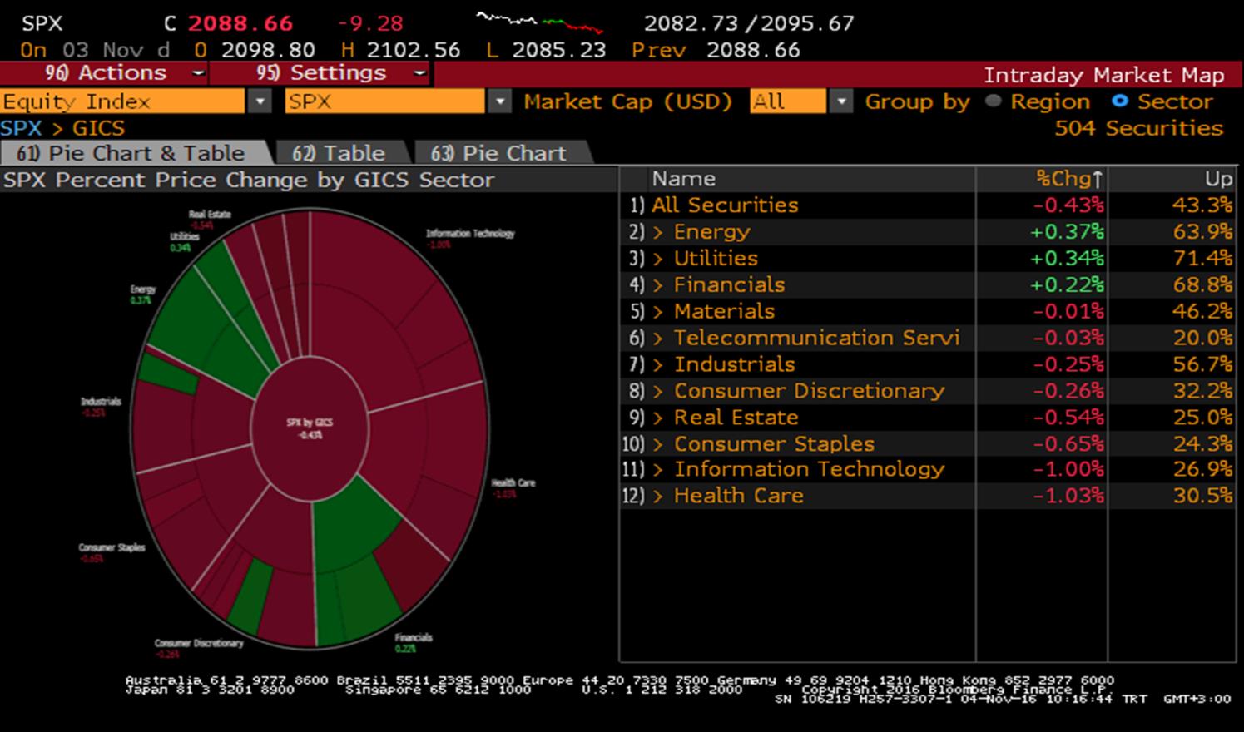Open the SPX index dropdown arrow

pyautogui.click(x=499, y=101)
